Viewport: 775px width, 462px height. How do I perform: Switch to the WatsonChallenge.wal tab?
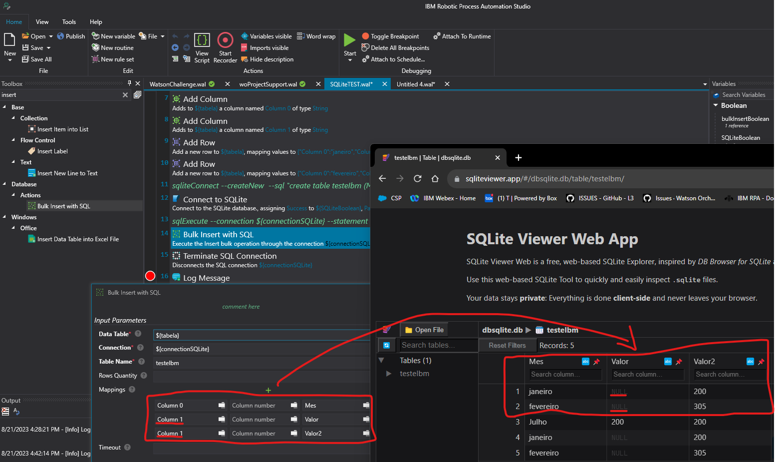[178, 84]
